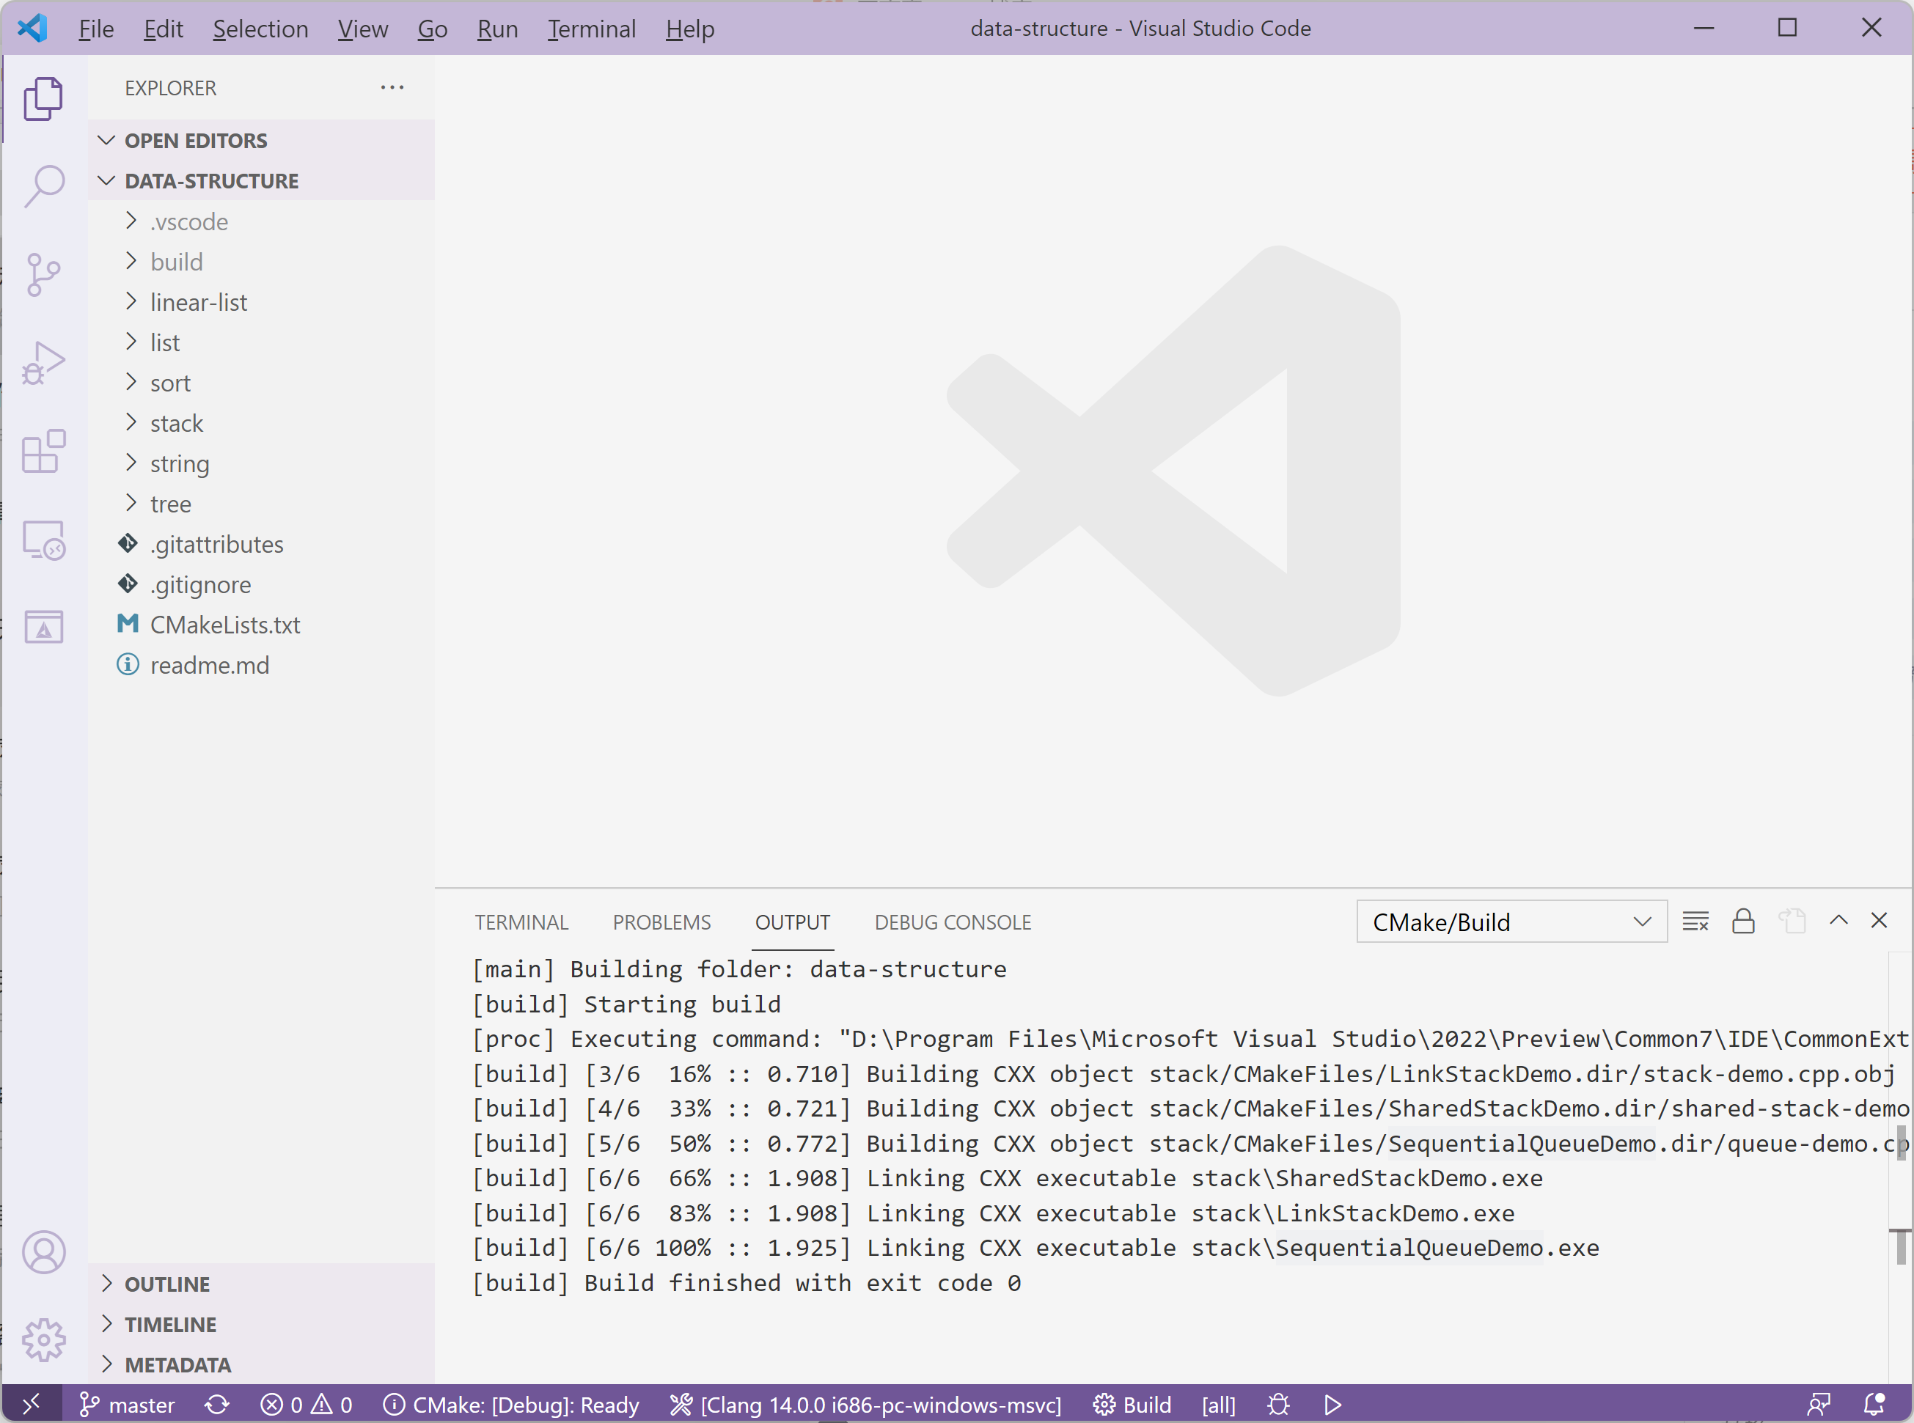Click the launch play icon in status bar
This screenshot has height=1423, width=1914.
(x=1332, y=1405)
